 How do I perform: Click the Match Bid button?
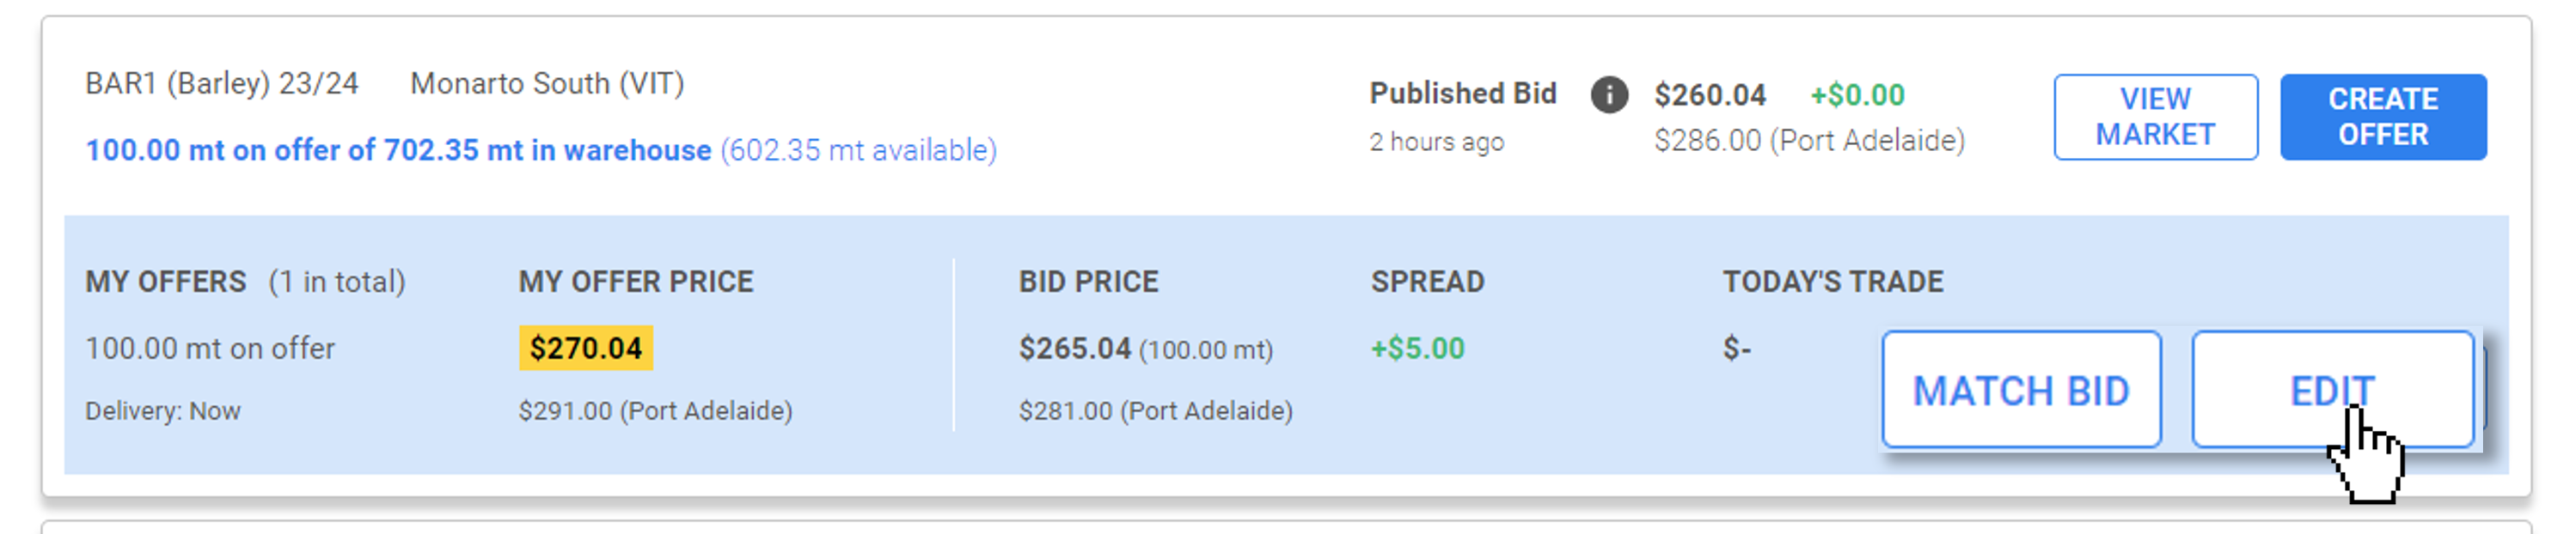coord(2020,391)
